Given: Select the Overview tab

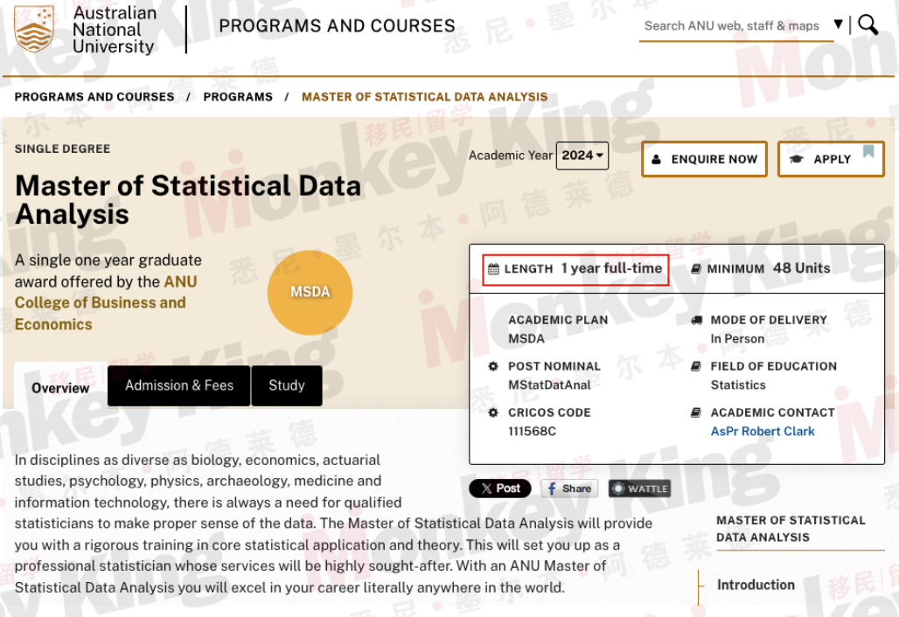Looking at the screenshot, I should point(60,388).
